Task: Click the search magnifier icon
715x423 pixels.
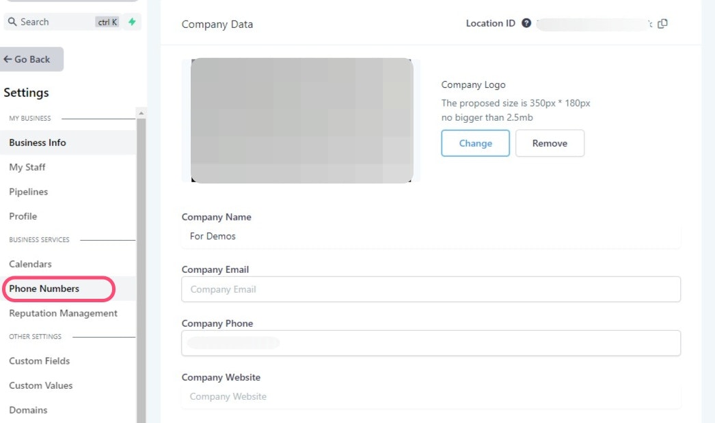Action: point(12,22)
